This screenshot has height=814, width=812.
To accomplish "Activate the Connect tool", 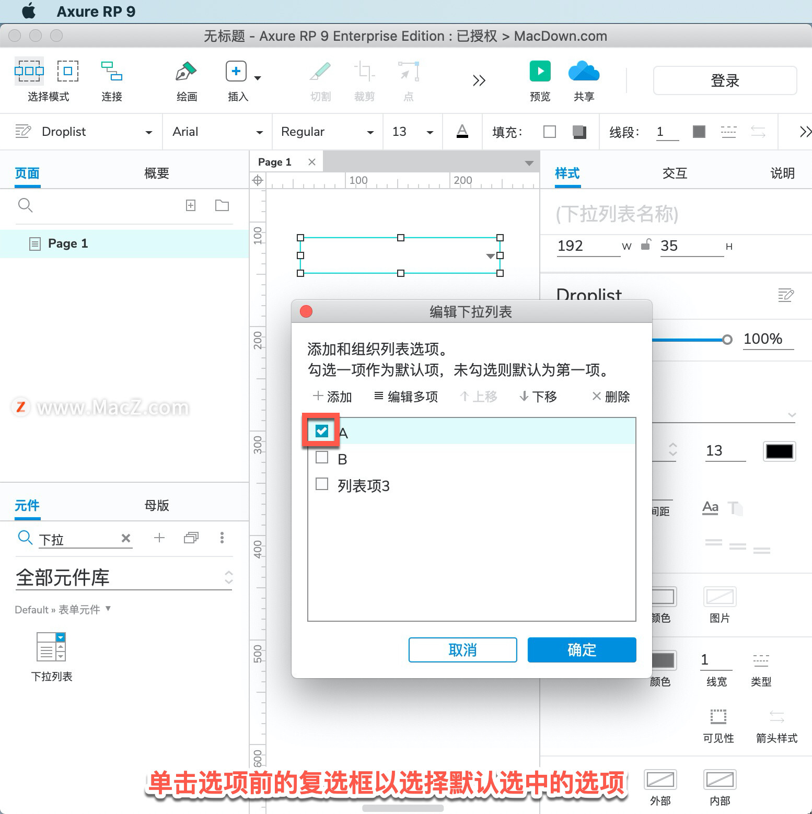I will tap(112, 71).
